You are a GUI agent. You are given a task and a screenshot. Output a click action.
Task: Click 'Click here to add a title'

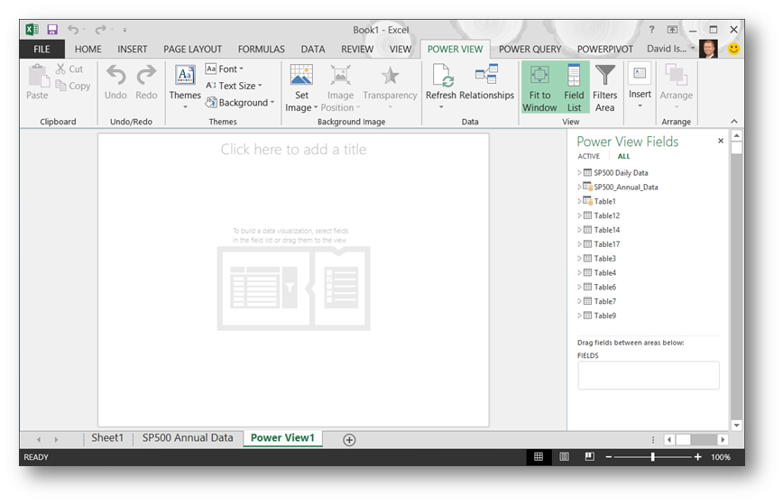[x=294, y=149]
